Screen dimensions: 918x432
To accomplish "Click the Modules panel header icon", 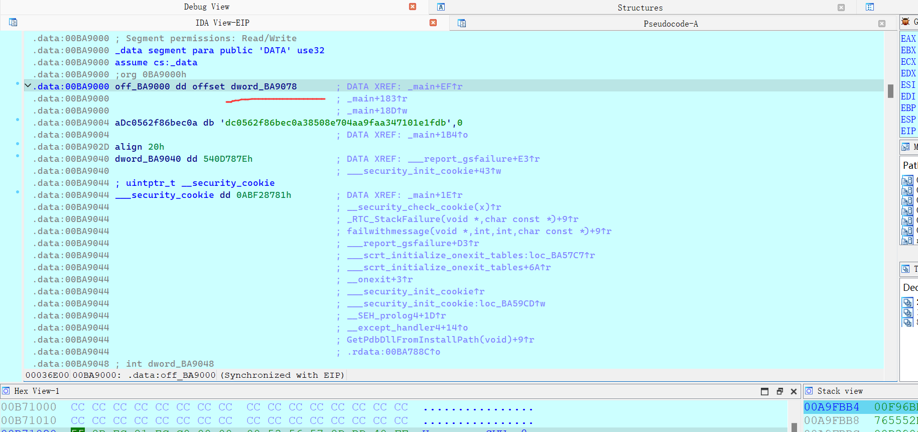I will tap(905, 147).
